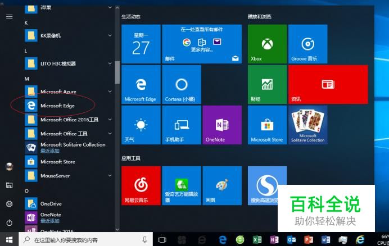This screenshot has width=389, height=246.
Task: Open Word from the taskbar
Action: coord(325,240)
